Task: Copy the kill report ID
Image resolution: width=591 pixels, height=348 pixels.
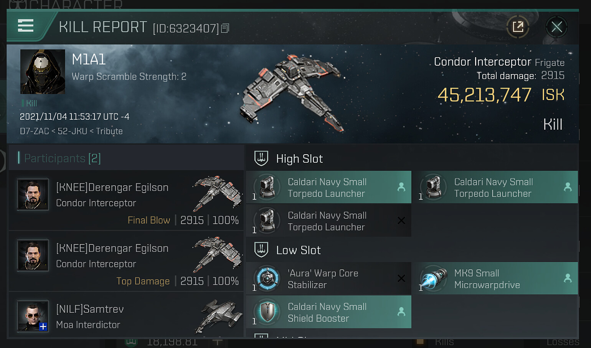Action: point(225,28)
